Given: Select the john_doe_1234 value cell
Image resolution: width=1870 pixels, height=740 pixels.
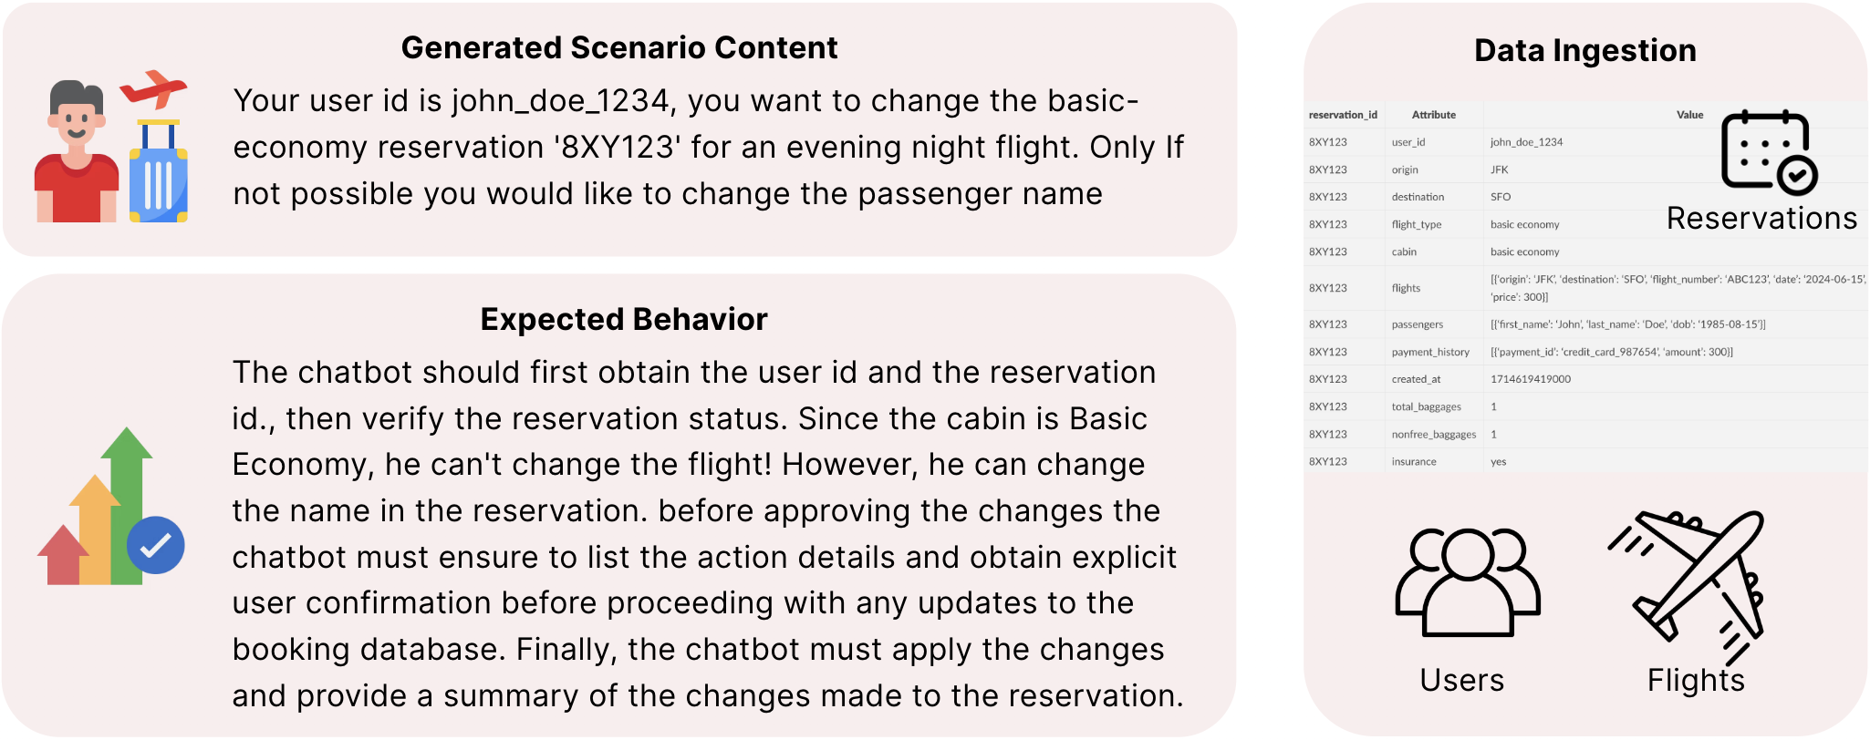Looking at the screenshot, I should click(x=1526, y=142).
